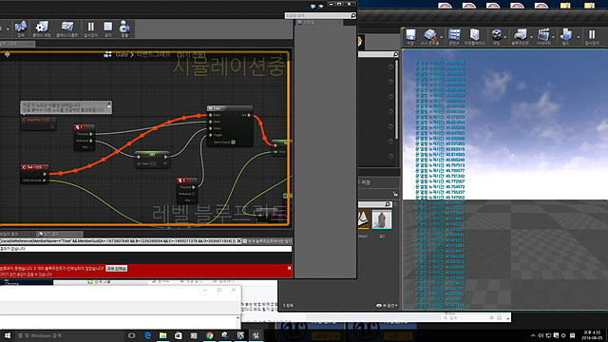Switch to the find results tab
The height and width of the screenshot is (342, 608).
[x=59, y=235]
